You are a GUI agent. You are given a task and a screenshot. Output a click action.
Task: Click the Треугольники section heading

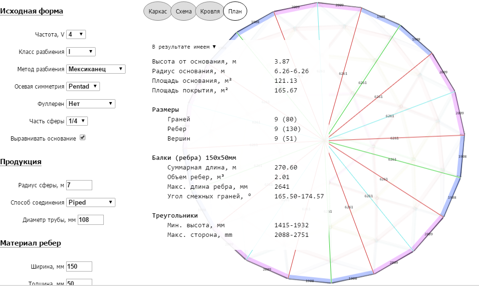pos(175,216)
